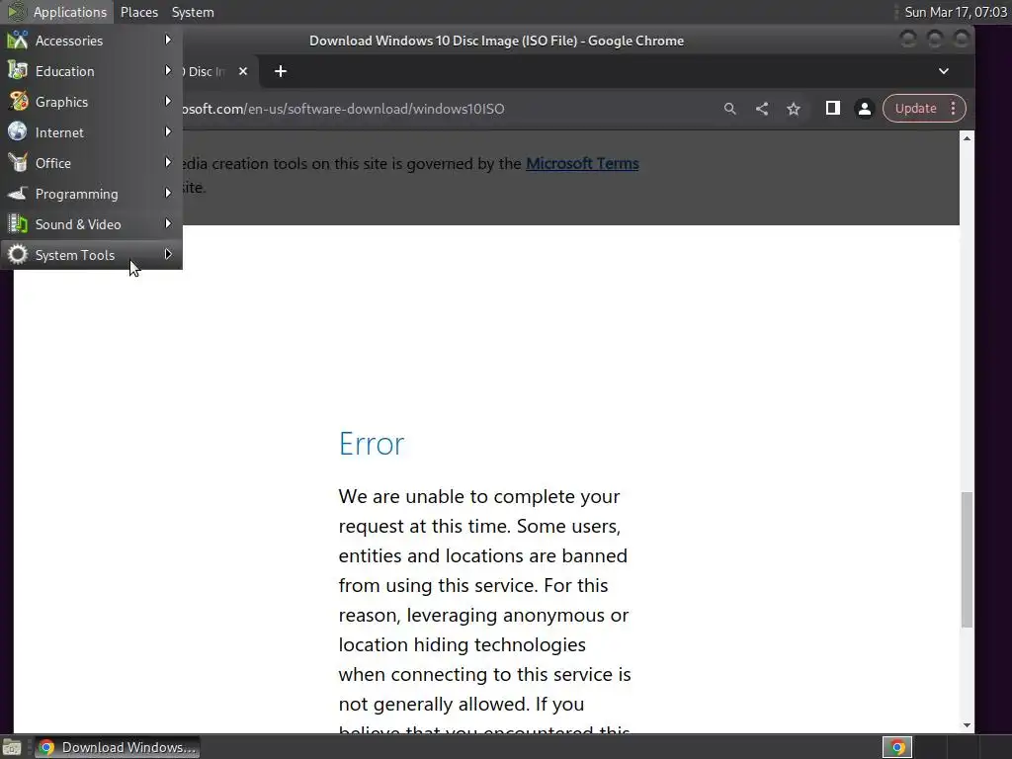Close the Chrome window
Image resolution: width=1012 pixels, height=759 pixels.
pyautogui.click(x=962, y=40)
